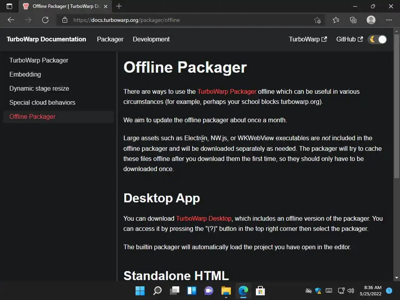Open a new tab with plus button
400x300 pixels.
click(119, 6)
